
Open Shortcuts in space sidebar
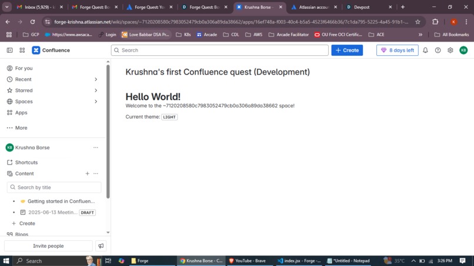[22, 163]
